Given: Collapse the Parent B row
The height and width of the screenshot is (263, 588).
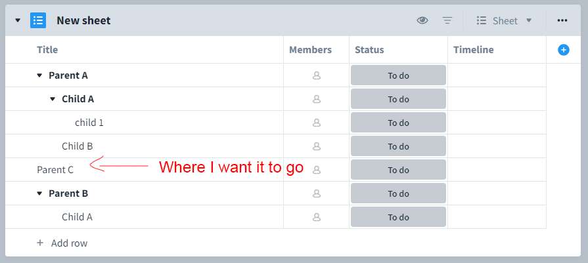Looking at the screenshot, I should [x=39, y=193].
